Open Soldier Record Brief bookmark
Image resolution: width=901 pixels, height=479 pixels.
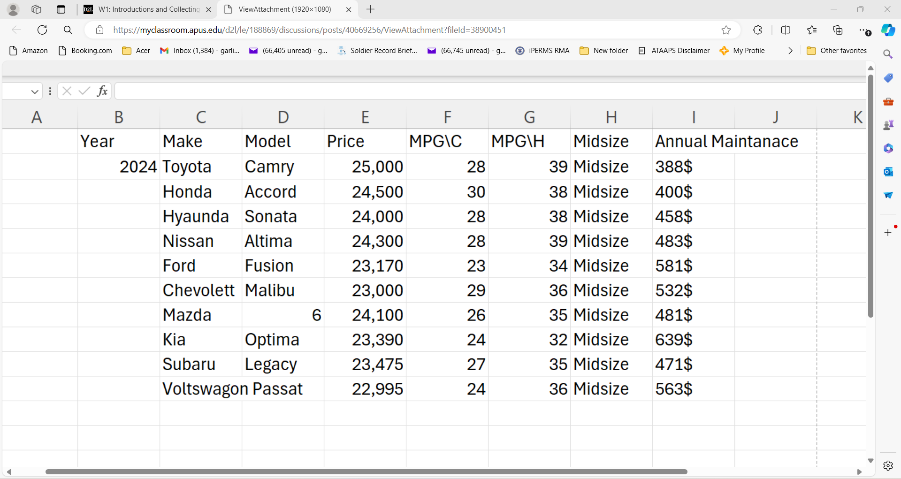[377, 51]
